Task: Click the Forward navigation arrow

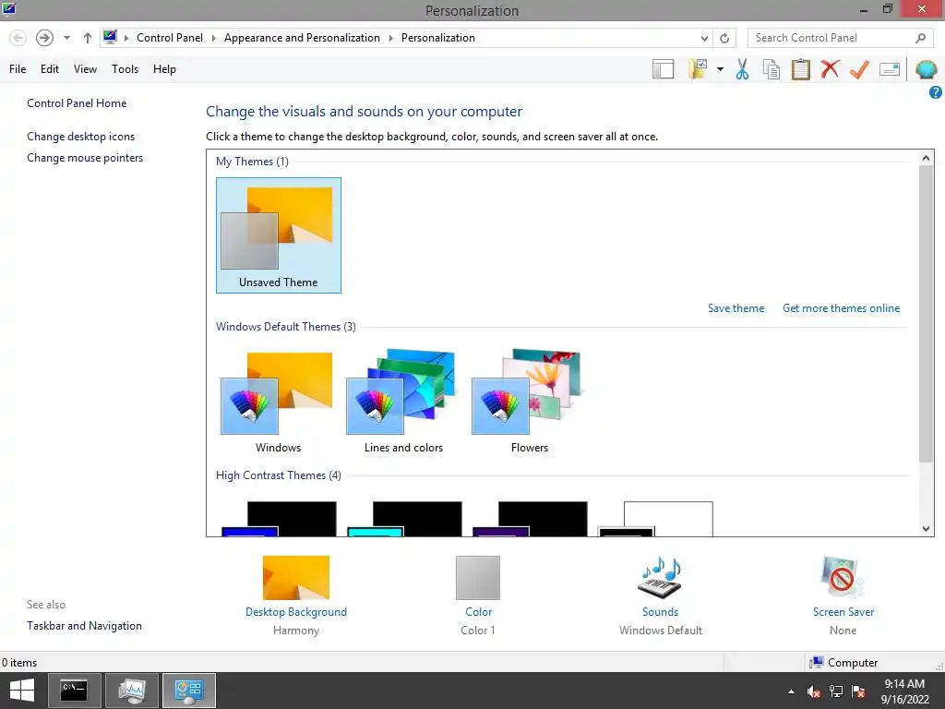Action: click(44, 38)
